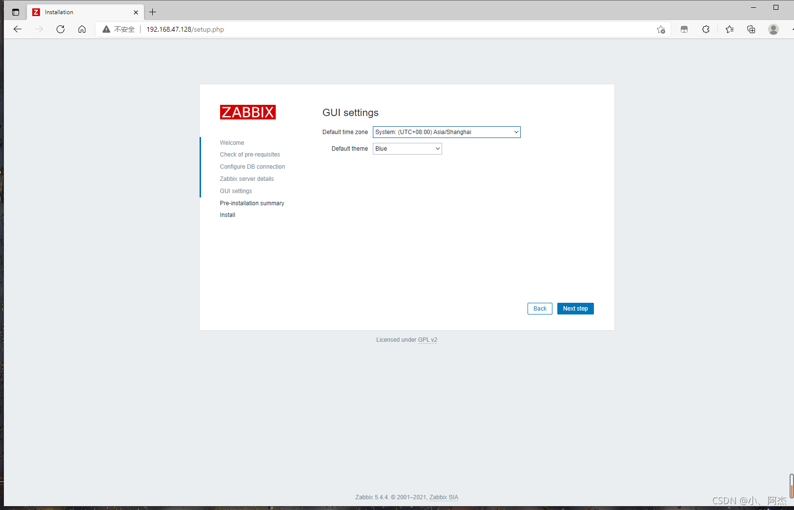Click the ZABBIX logo
Image resolution: width=794 pixels, height=510 pixels.
248,112
